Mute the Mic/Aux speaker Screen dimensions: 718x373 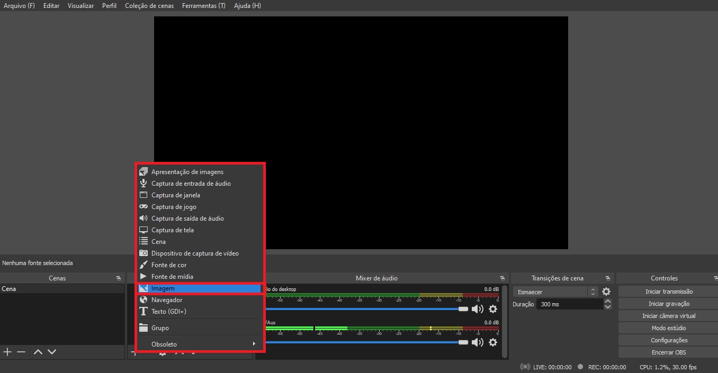pyautogui.click(x=478, y=342)
